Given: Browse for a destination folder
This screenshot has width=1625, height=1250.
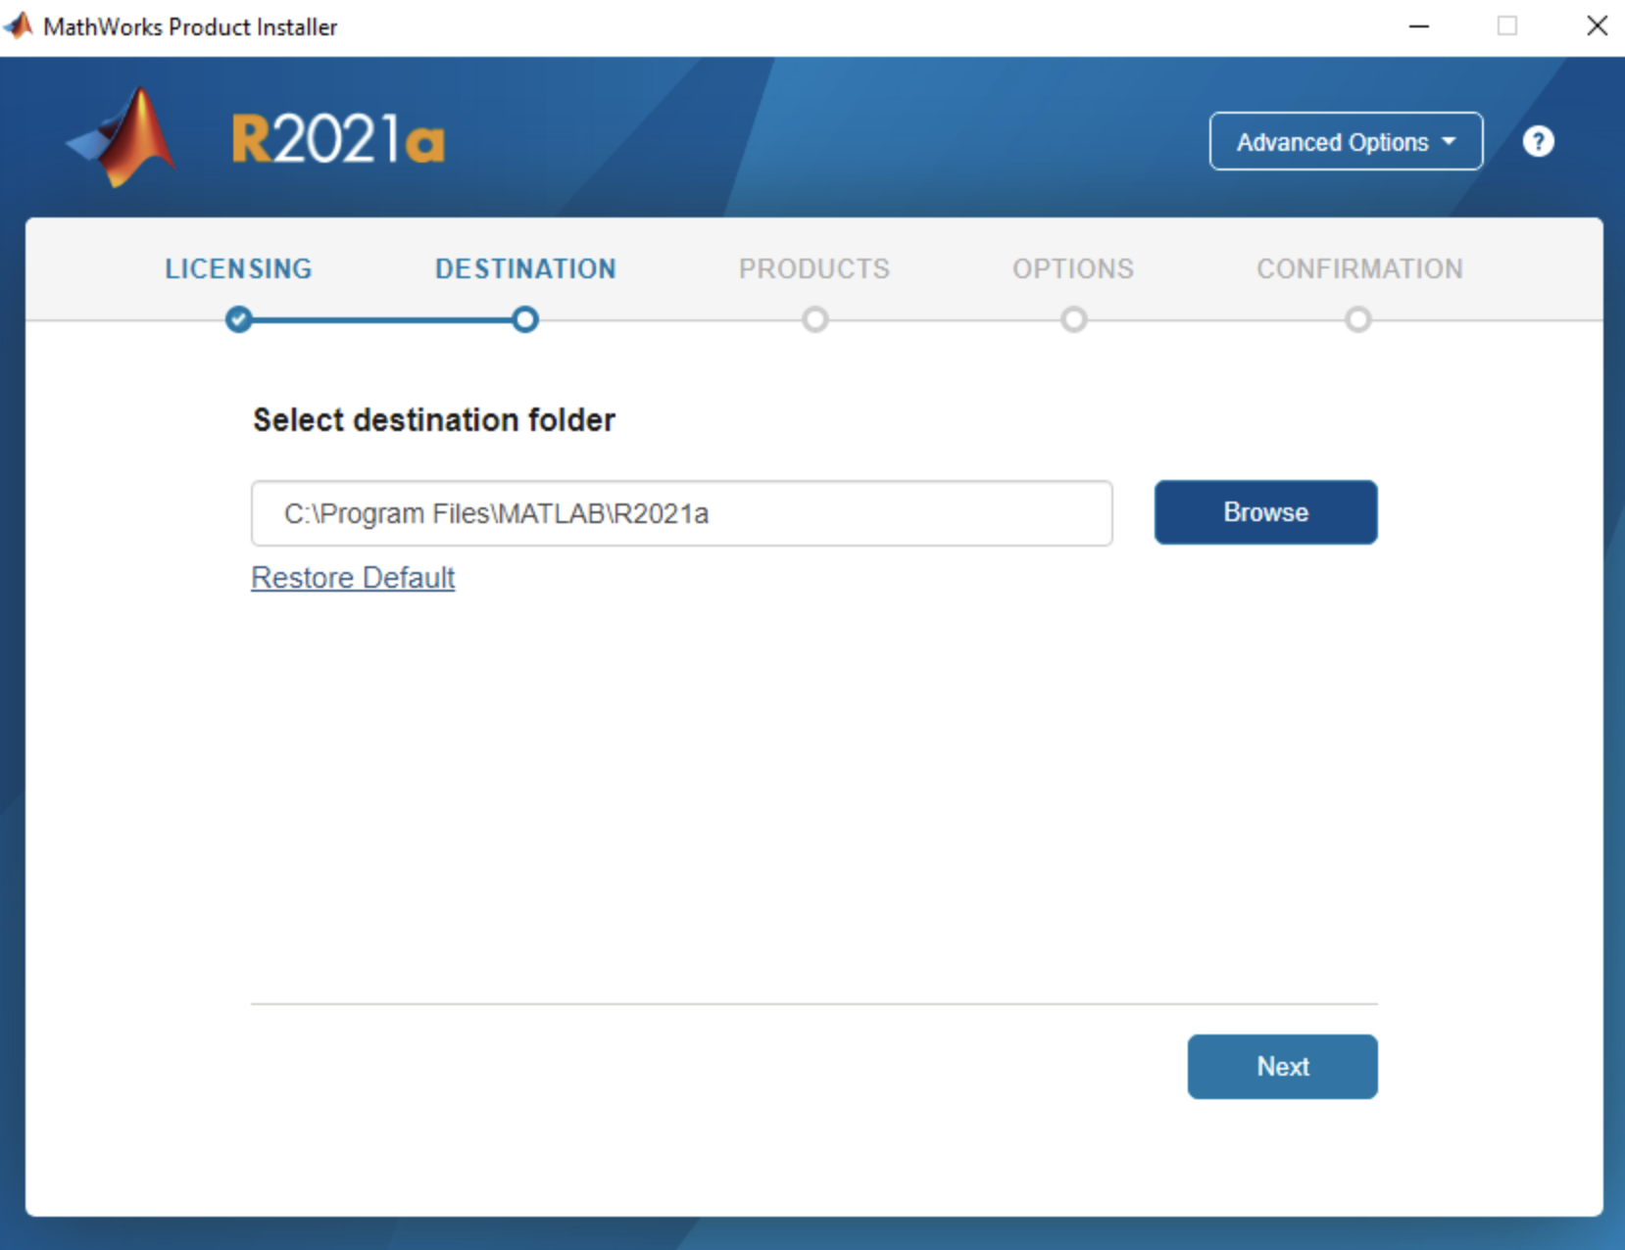Looking at the screenshot, I should coord(1265,512).
